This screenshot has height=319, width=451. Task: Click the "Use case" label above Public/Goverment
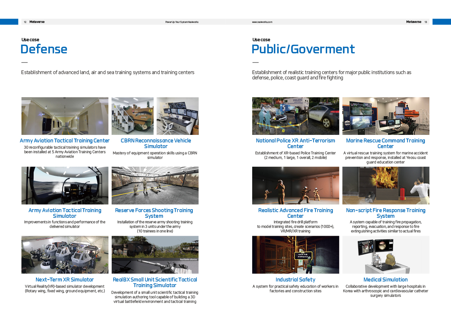[261, 40]
